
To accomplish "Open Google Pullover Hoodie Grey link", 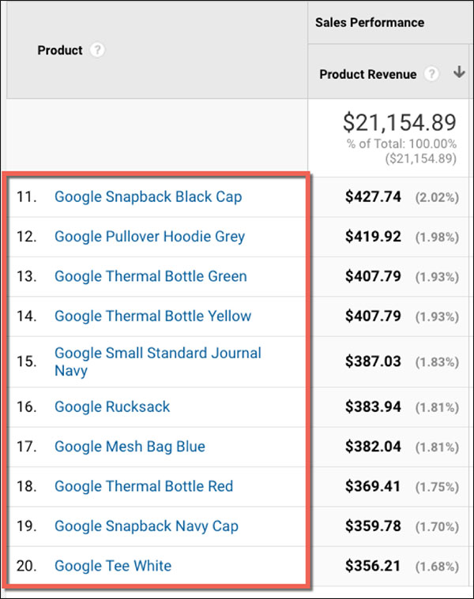I will pyautogui.click(x=149, y=236).
